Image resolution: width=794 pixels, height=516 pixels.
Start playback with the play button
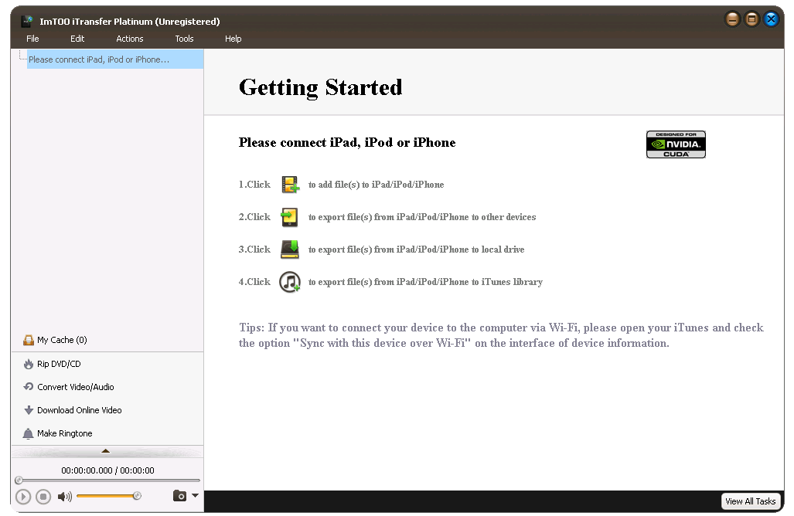[x=22, y=497]
